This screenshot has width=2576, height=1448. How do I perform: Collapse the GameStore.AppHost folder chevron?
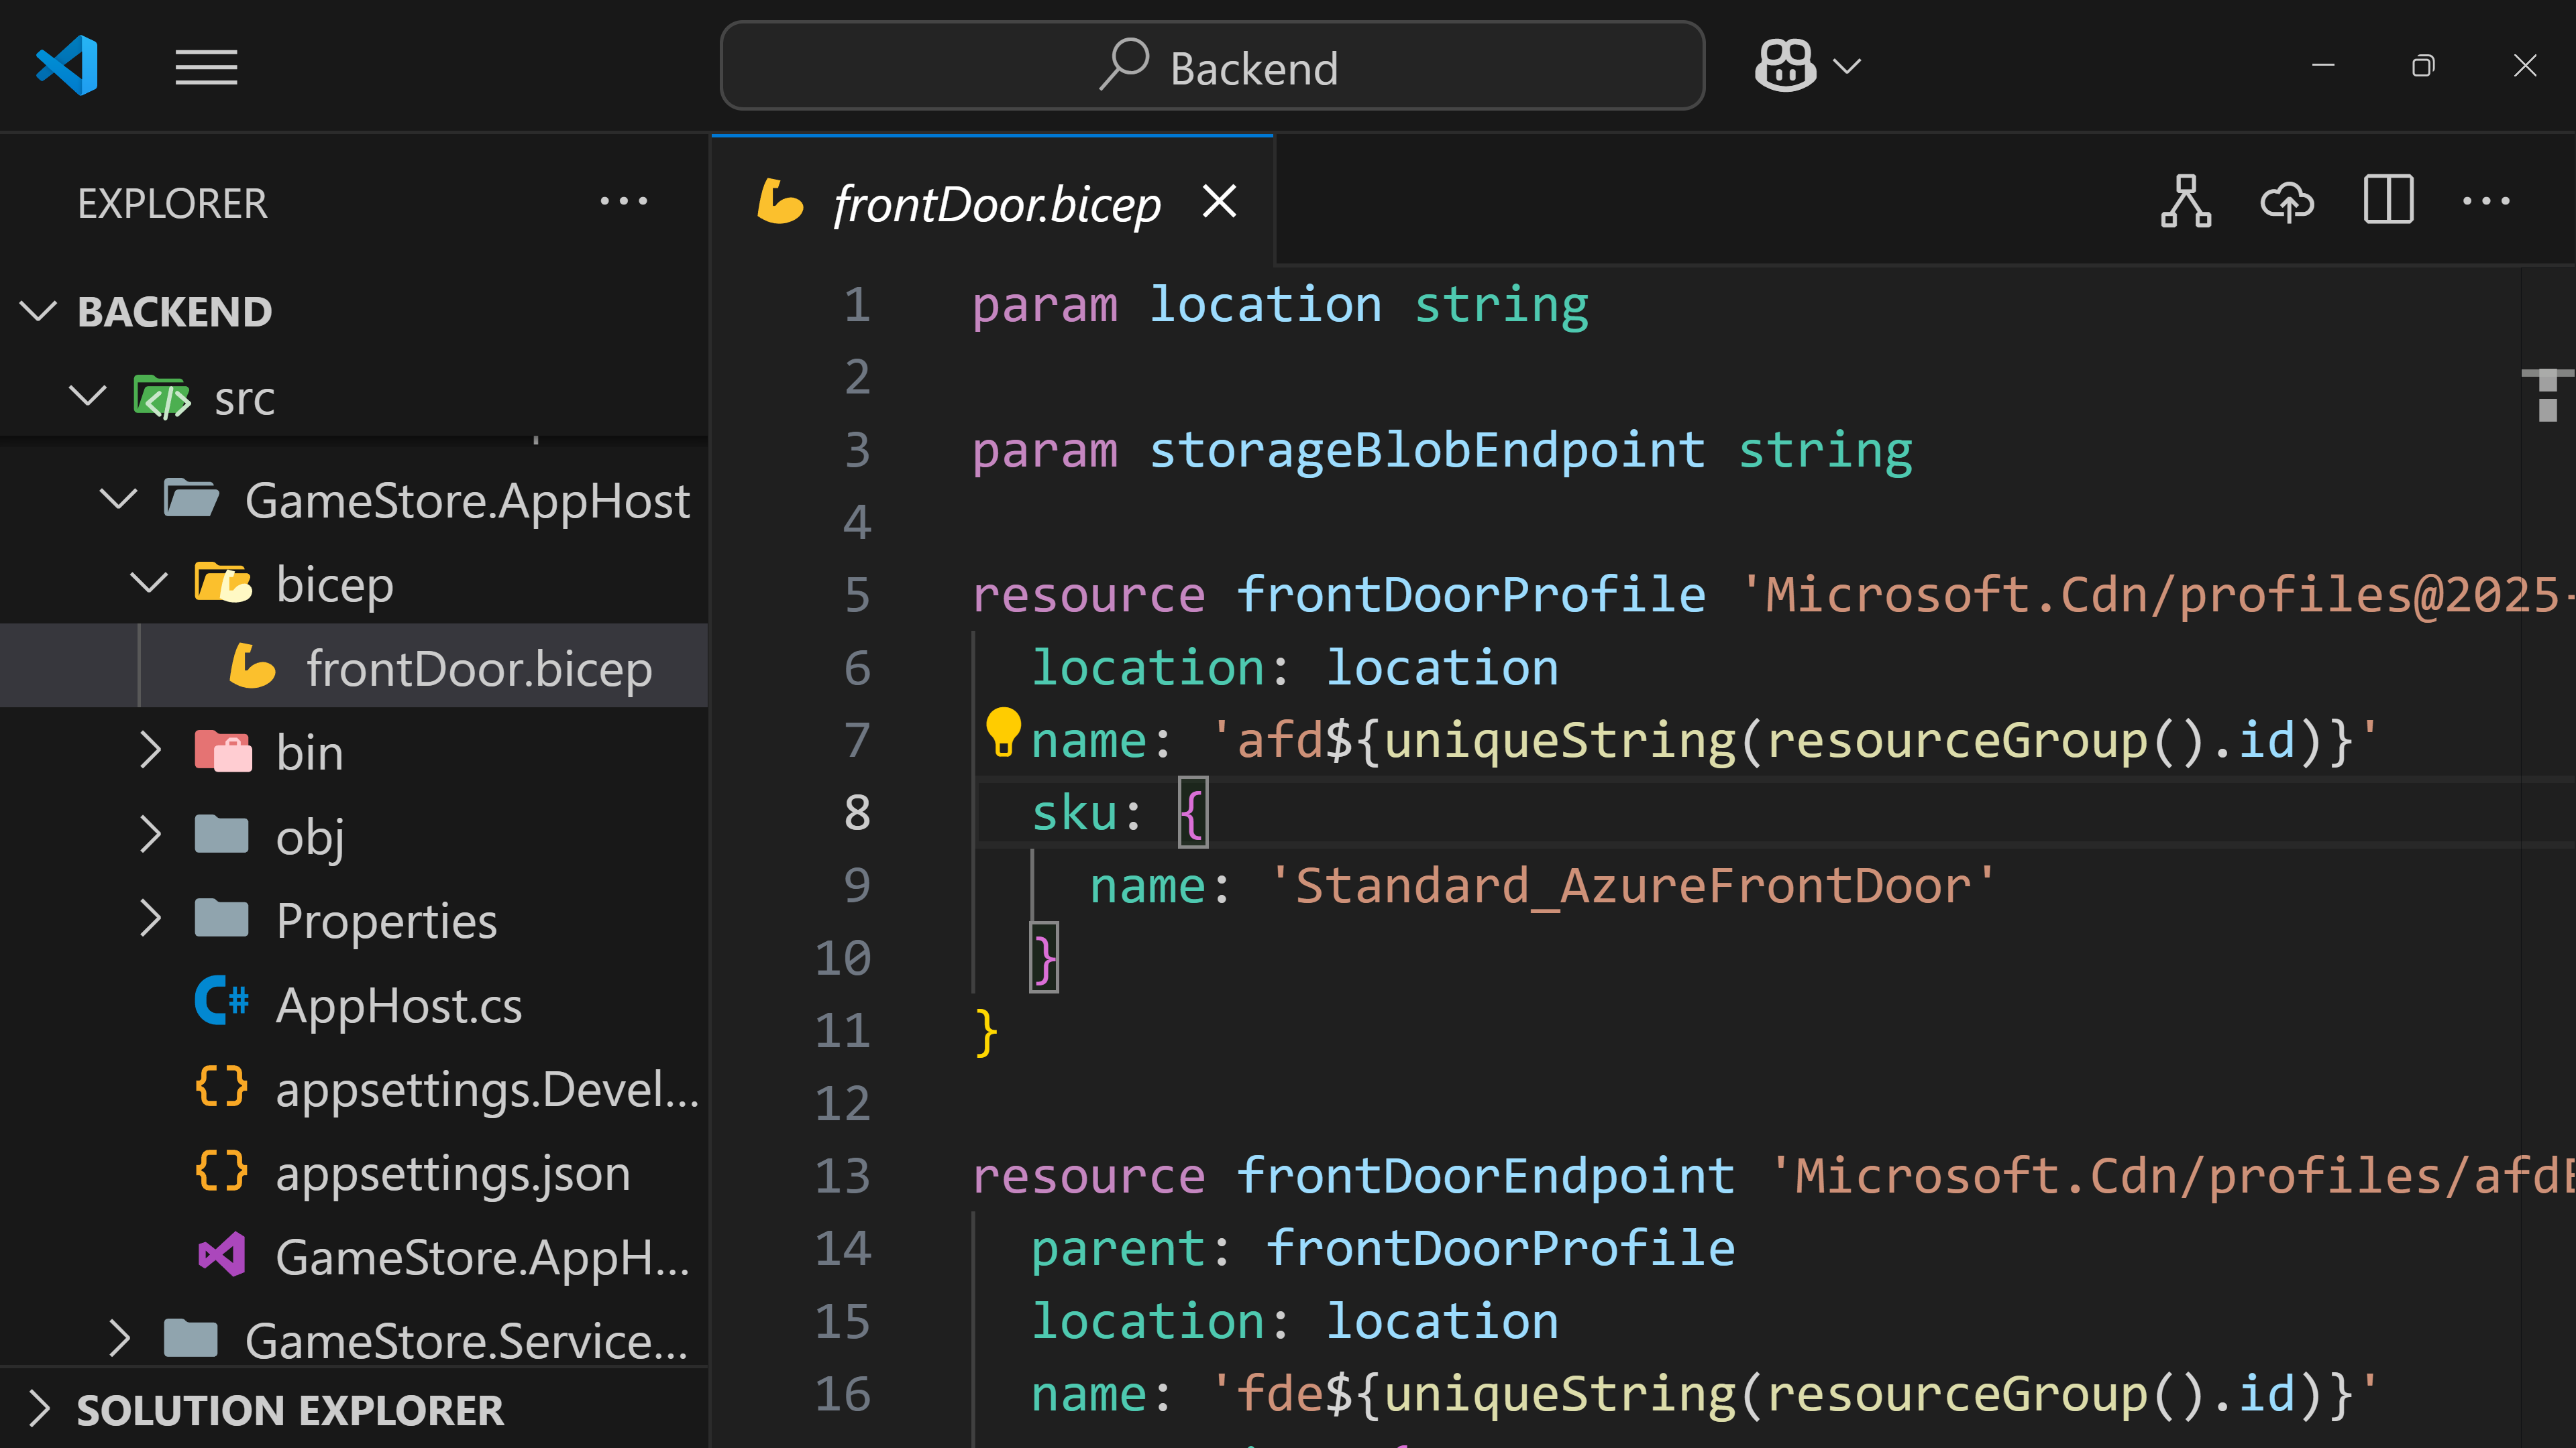(x=119, y=499)
